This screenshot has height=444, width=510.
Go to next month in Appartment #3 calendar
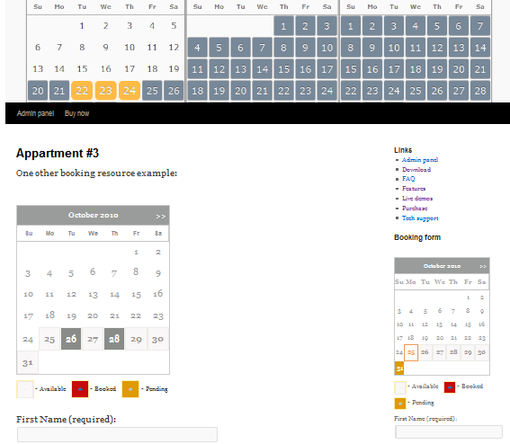click(x=160, y=216)
